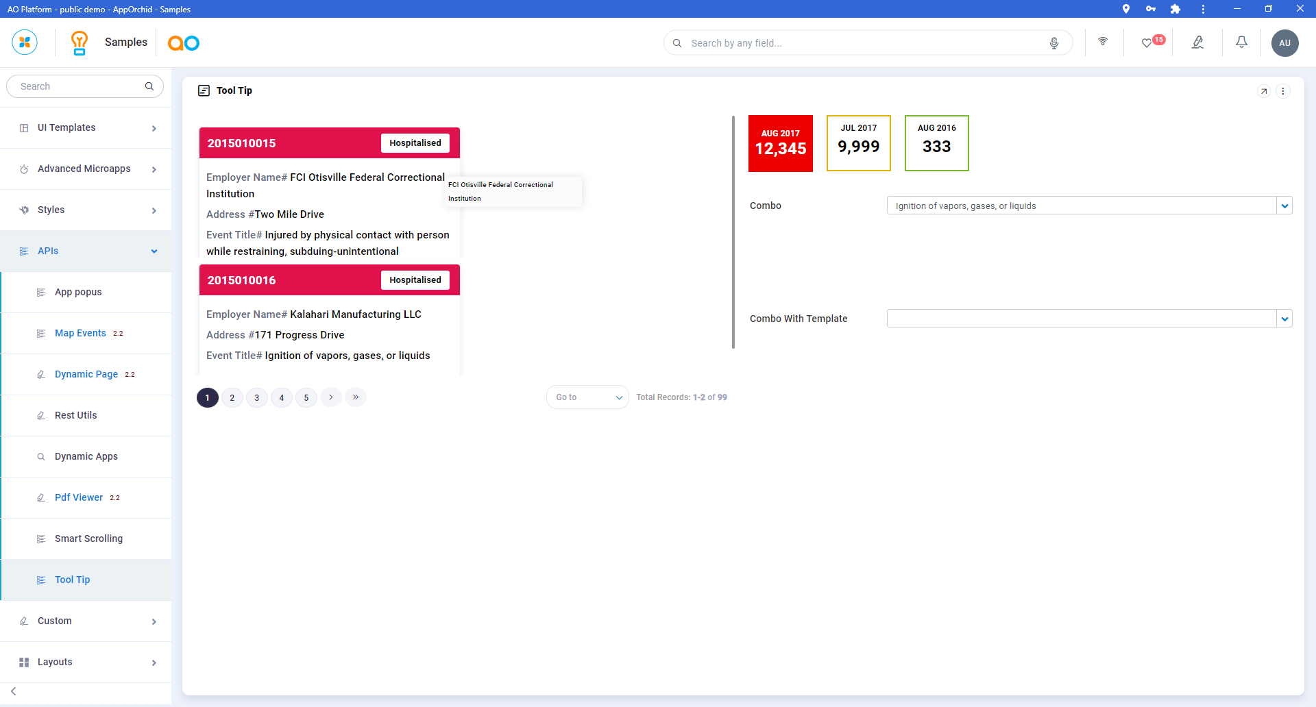Click the microphone voice search icon
The image size is (1316, 707).
pyautogui.click(x=1053, y=43)
